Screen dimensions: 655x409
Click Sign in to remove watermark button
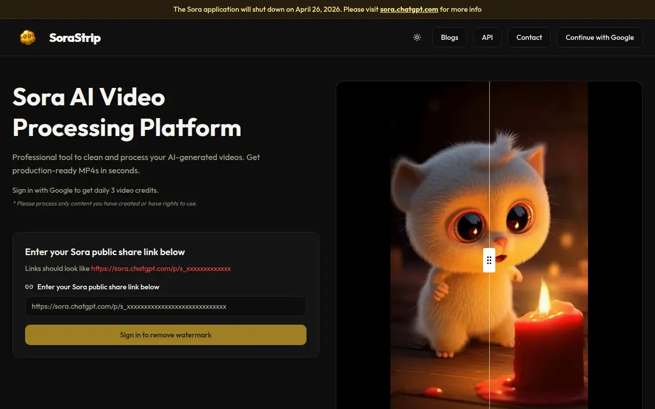coord(166,335)
